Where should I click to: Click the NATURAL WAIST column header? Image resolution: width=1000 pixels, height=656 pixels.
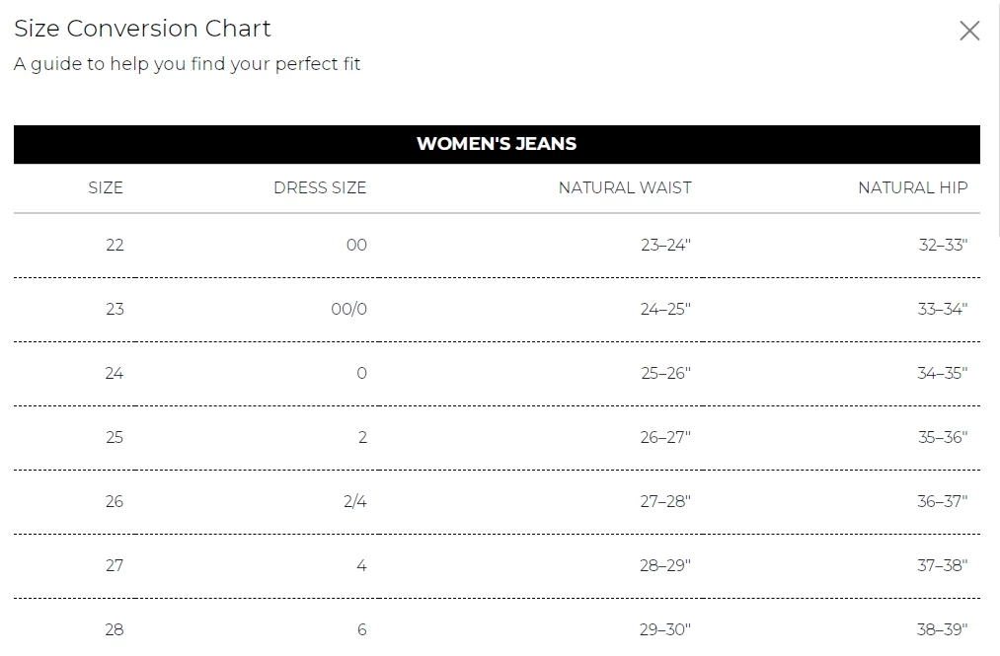(x=625, y=187)
